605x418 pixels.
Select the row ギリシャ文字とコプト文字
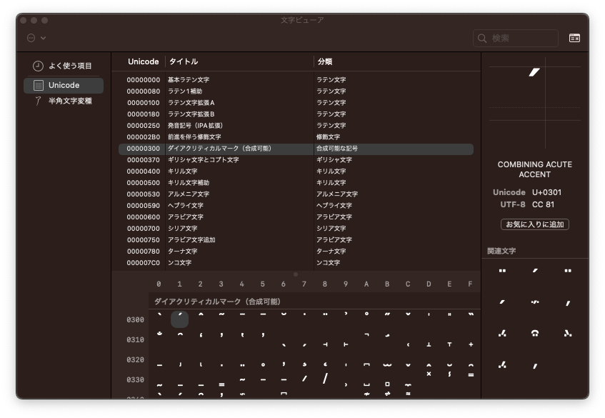pyautogui.click(x=296, y=160)
